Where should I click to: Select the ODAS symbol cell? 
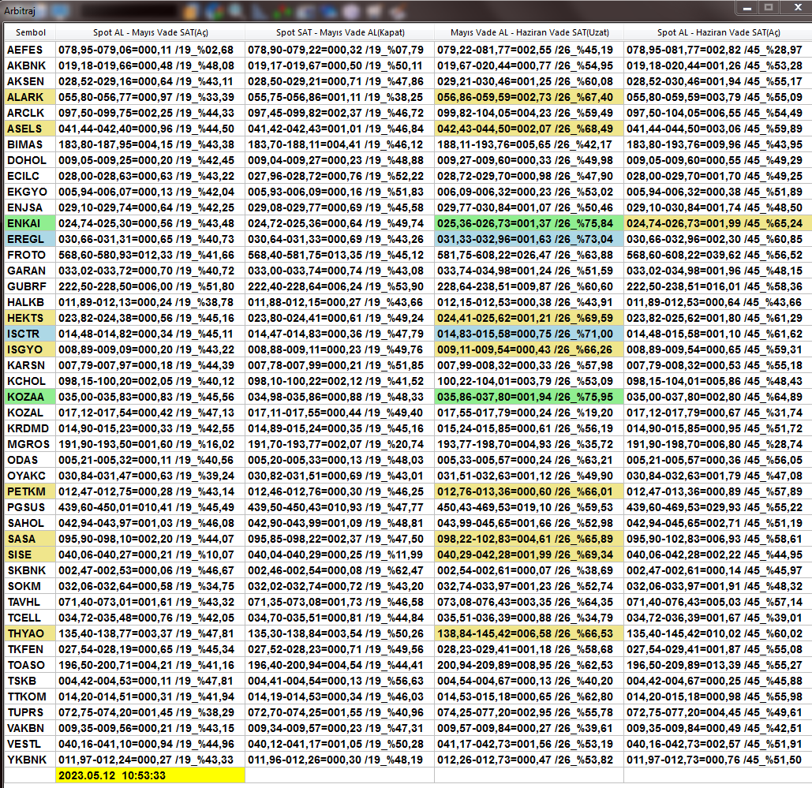click(x=30, y=461)
